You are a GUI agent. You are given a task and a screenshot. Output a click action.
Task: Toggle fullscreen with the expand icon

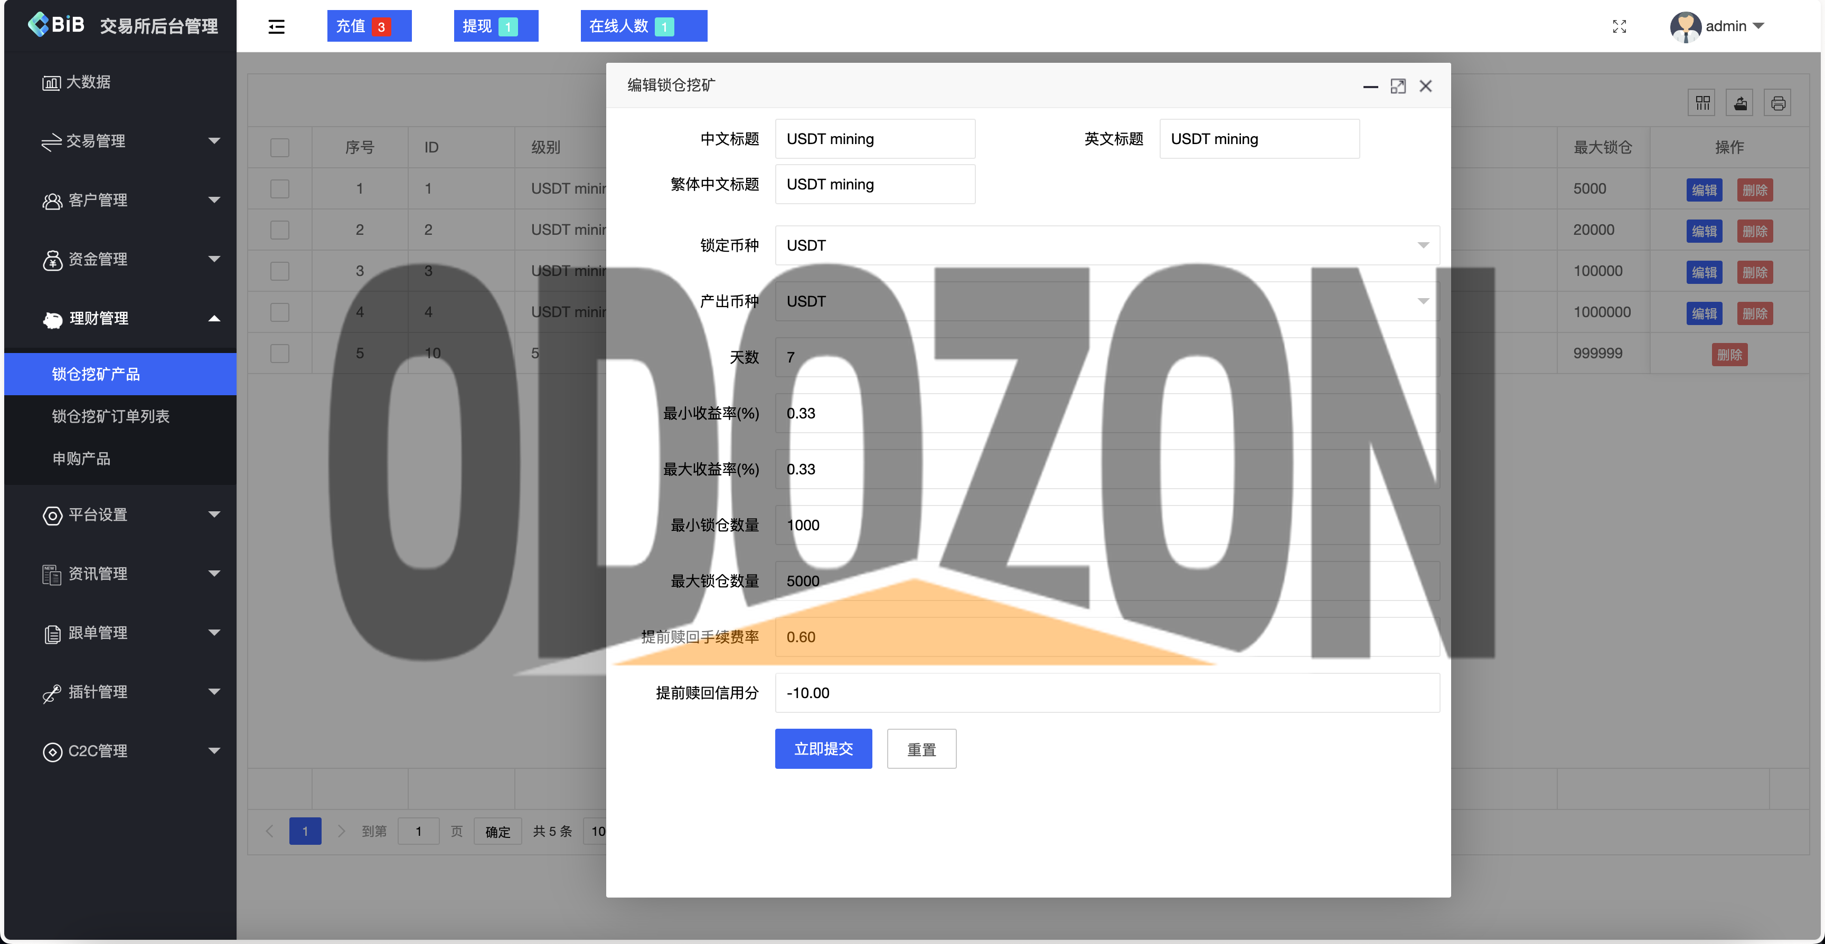(1619, 26)
